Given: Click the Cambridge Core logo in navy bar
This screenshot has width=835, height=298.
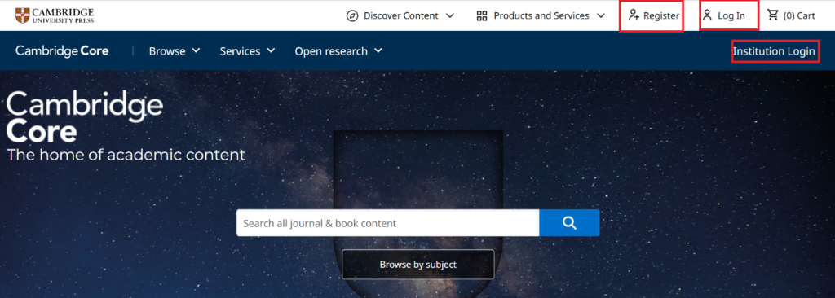Looking at the screenshot, I should coord(62,51).
